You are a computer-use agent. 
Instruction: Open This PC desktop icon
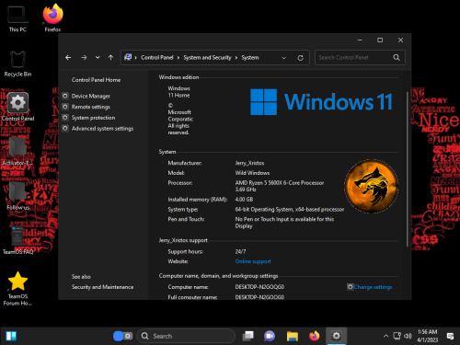tap(17, 19)
